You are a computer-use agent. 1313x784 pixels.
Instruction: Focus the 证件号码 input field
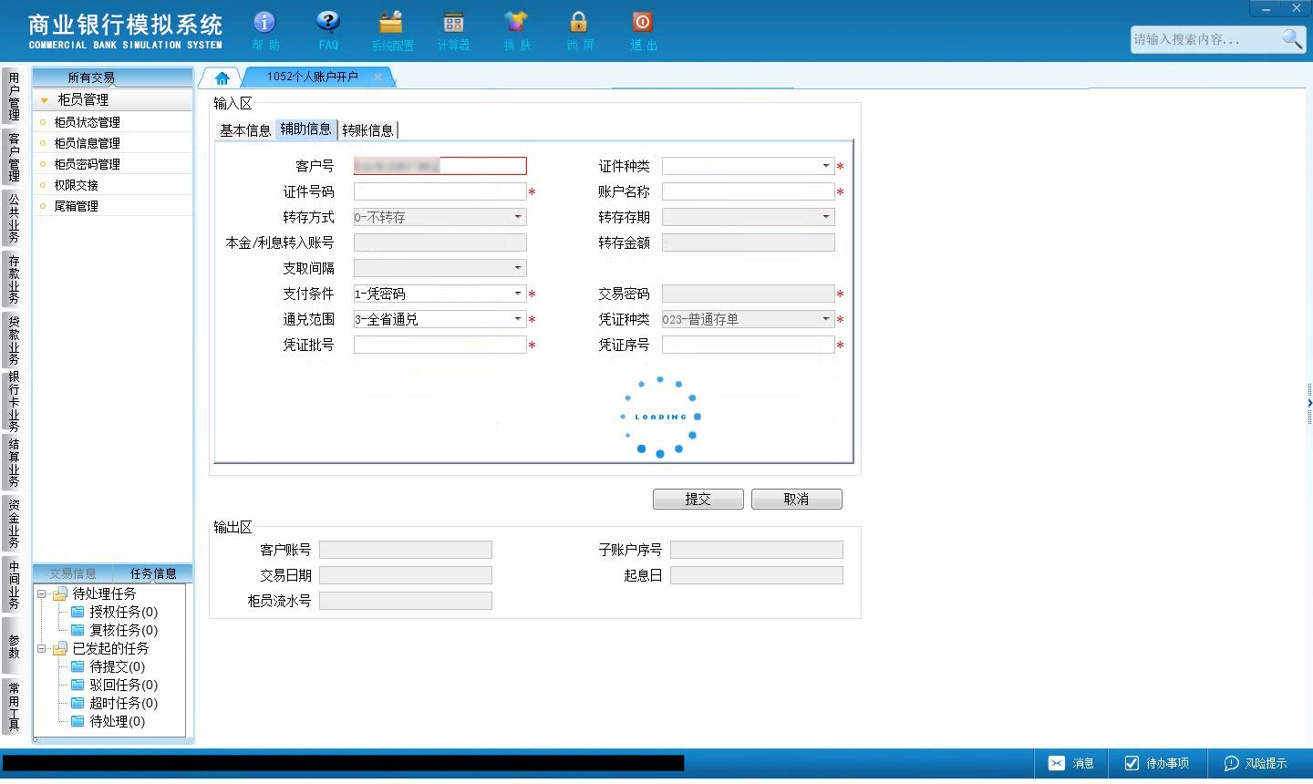(x=440, y=191)
